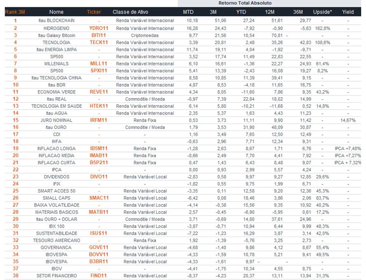Click the YDRO11 ticker

[99, 28]
